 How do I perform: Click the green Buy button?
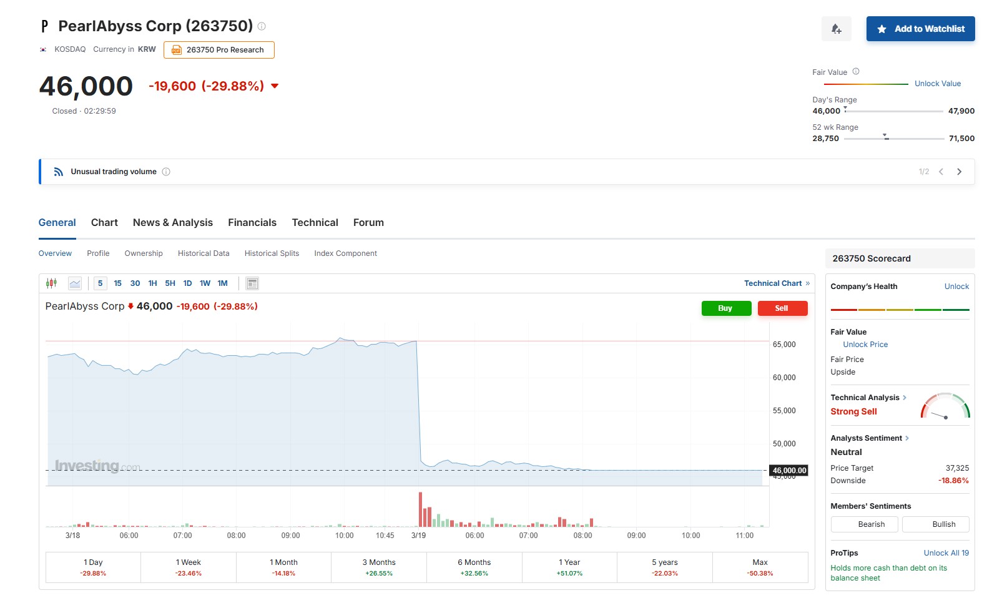(726, 308)
